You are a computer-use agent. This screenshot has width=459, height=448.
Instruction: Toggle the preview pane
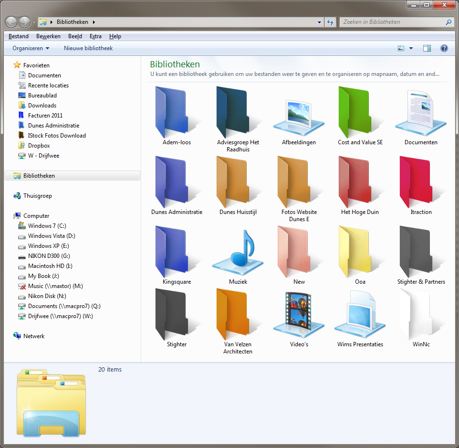coord(427,48)
